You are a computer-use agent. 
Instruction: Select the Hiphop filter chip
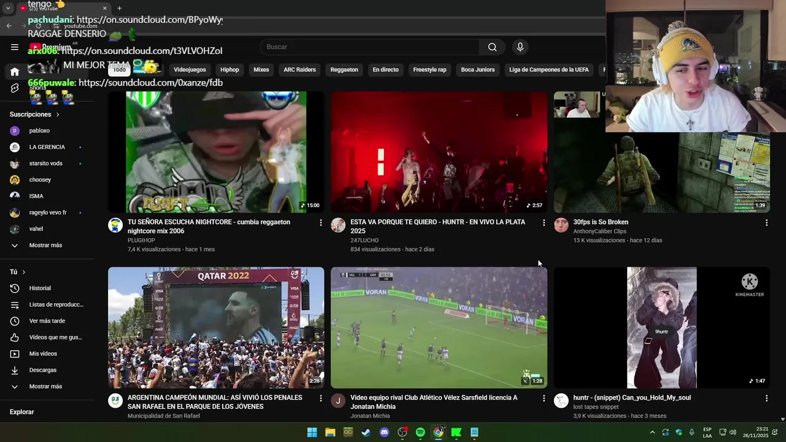point(230,70)
